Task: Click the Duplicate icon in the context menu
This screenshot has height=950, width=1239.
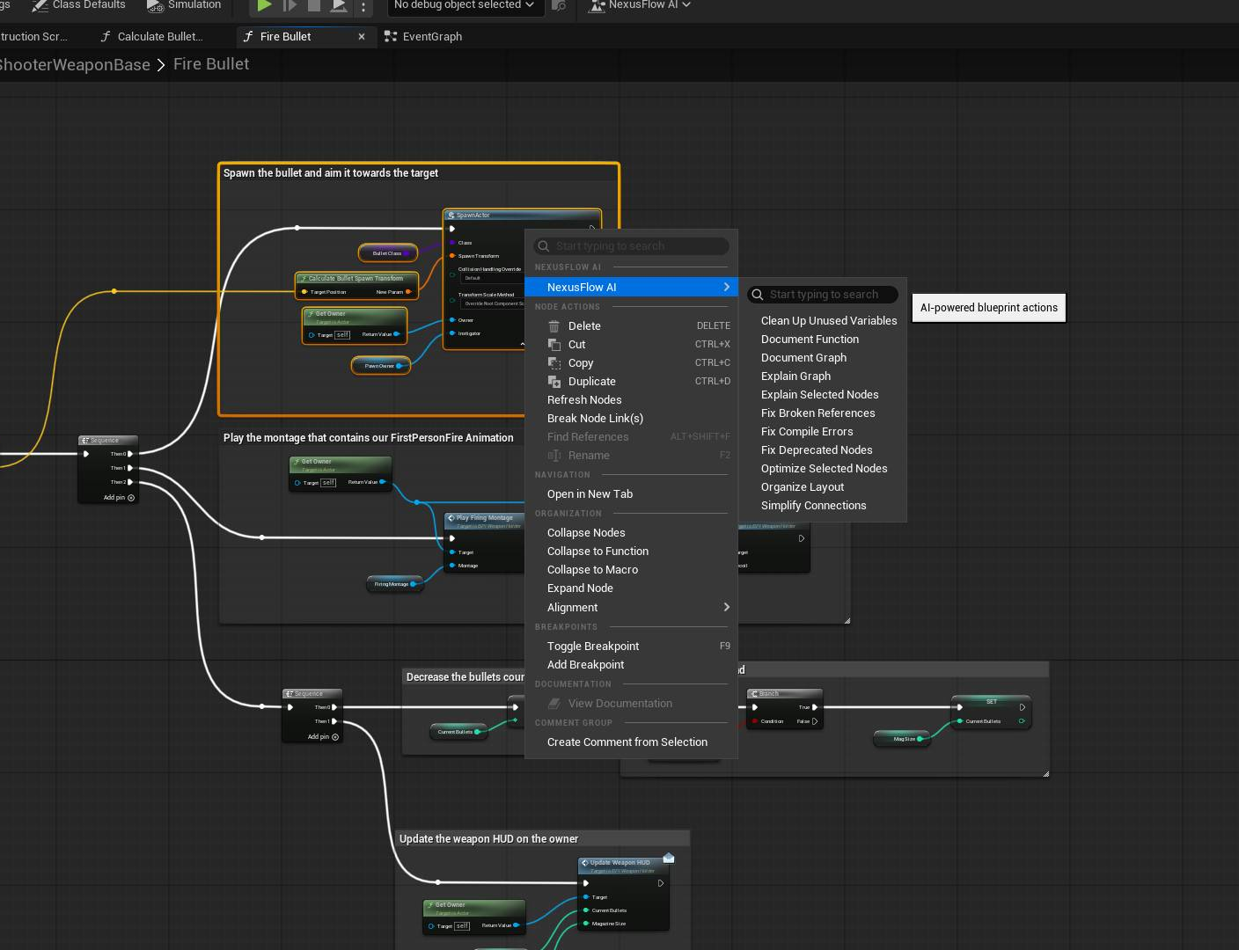Action: [554, 381]
